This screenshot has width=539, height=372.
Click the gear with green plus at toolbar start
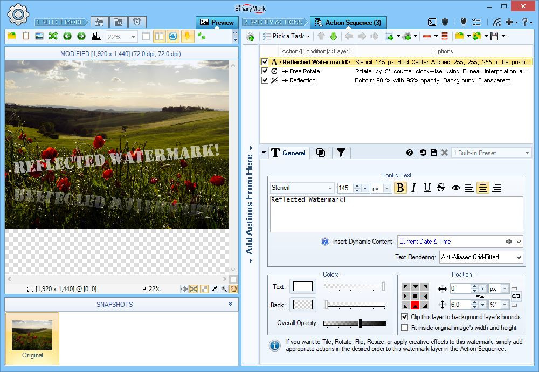tap(250, 37)
